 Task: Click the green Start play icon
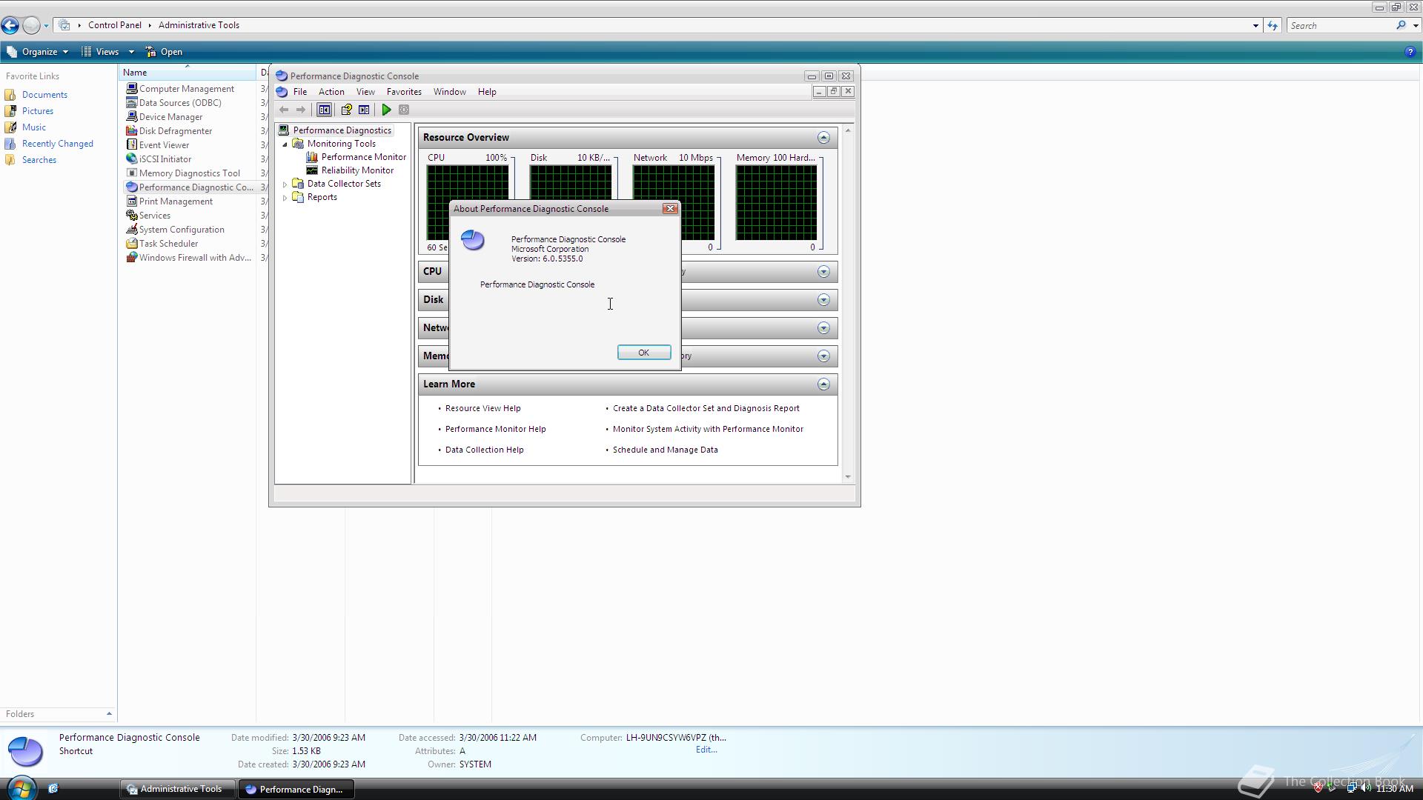386,110
